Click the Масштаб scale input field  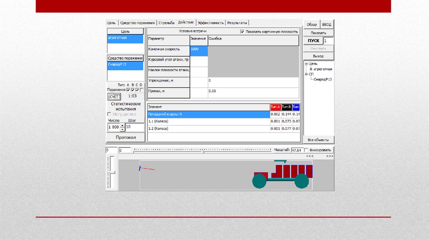pos(296,150)
